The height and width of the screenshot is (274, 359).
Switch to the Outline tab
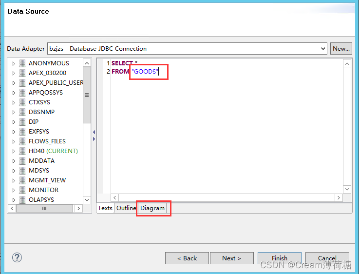pos(126,208)
